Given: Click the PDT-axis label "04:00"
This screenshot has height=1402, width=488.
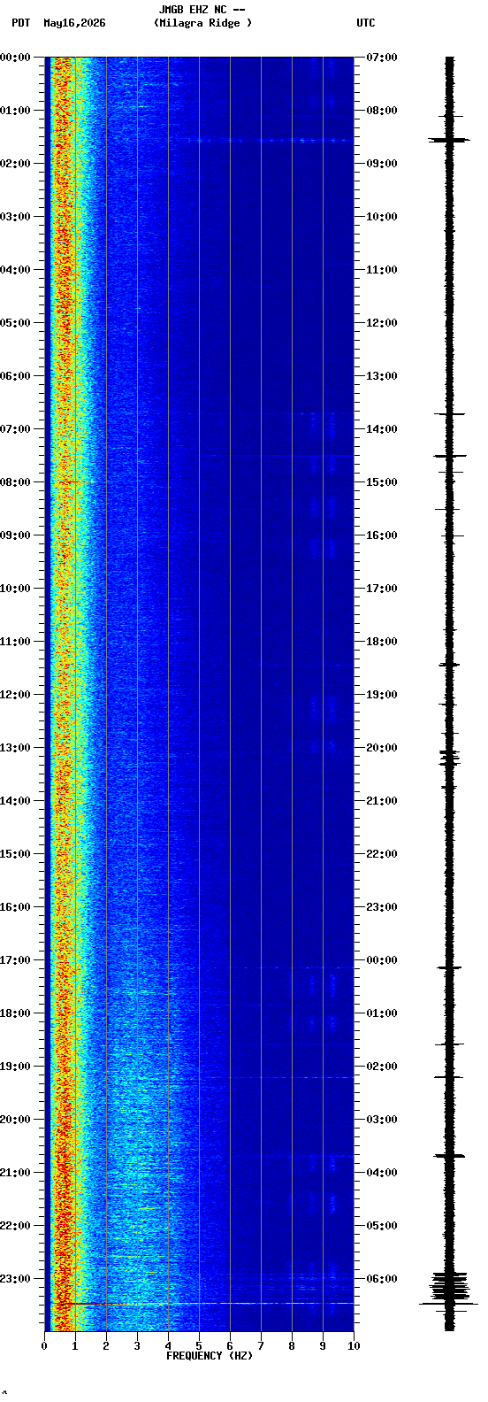Looking at the screenshot, I should (x=15, y=270).
